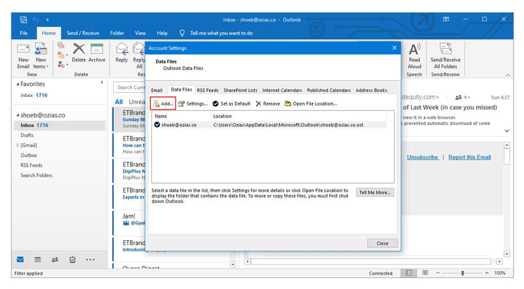Viewport: 524px width, 289px height.
Task: Open the People view icon
Action: tap(55, 259)
